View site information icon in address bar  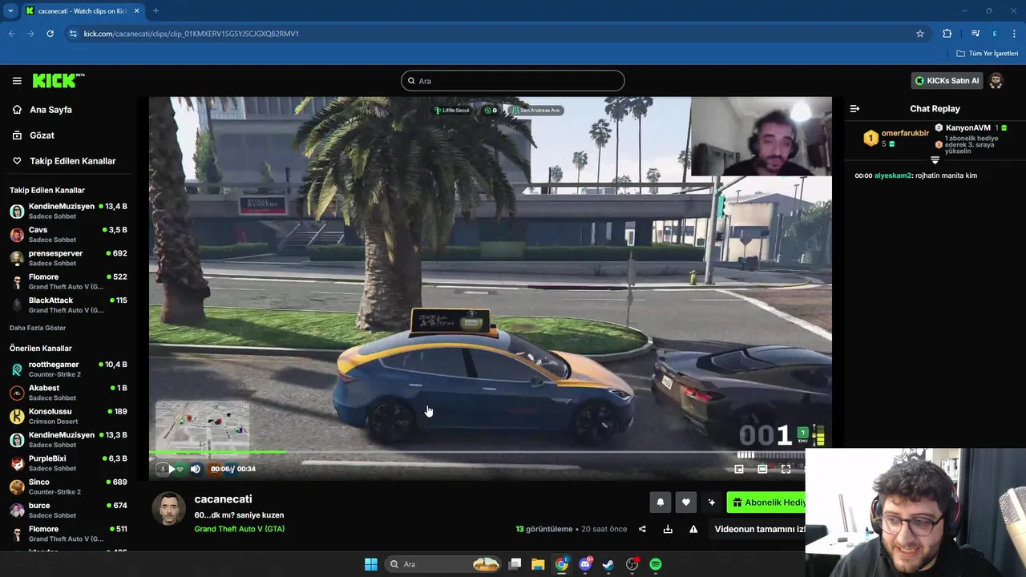click(73, 34)
